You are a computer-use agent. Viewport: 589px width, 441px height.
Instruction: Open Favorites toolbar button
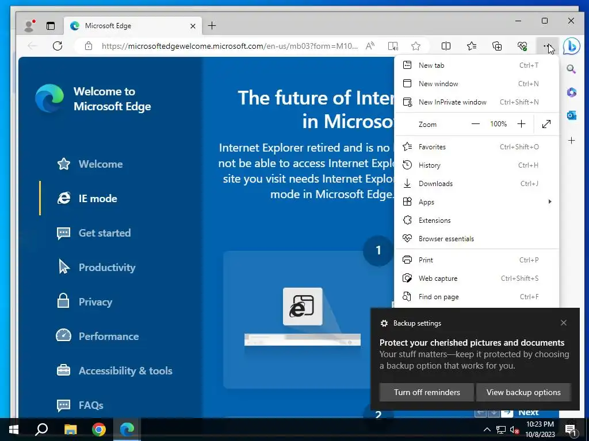(472, 46)
